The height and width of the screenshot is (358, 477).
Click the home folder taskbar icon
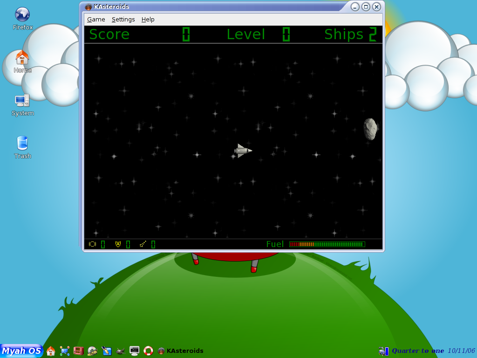click(51, 351)
